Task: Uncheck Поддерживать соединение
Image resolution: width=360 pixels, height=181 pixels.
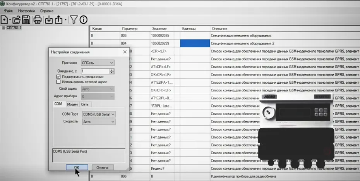Action: pos(58,77)
